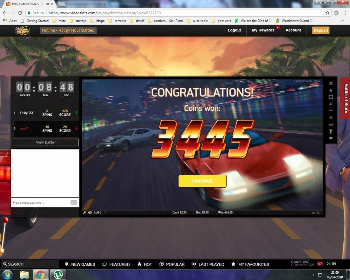The image size is (350, 280).
Task: Open uTorrent from taskbar
Action: tap(58, 275)
